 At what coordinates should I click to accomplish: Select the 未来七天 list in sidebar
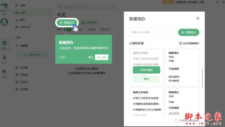pyautogui.click(x=32, y=27)
